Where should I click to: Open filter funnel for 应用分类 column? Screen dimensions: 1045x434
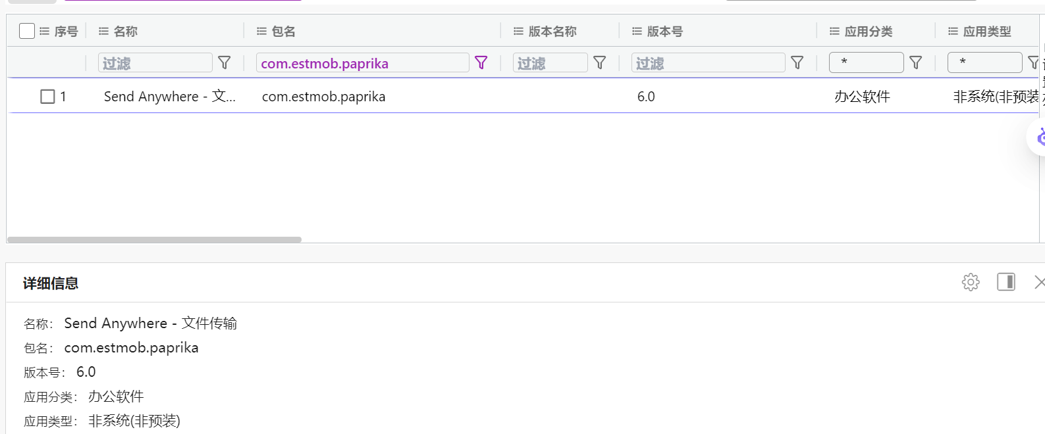(x=916, y=62)
